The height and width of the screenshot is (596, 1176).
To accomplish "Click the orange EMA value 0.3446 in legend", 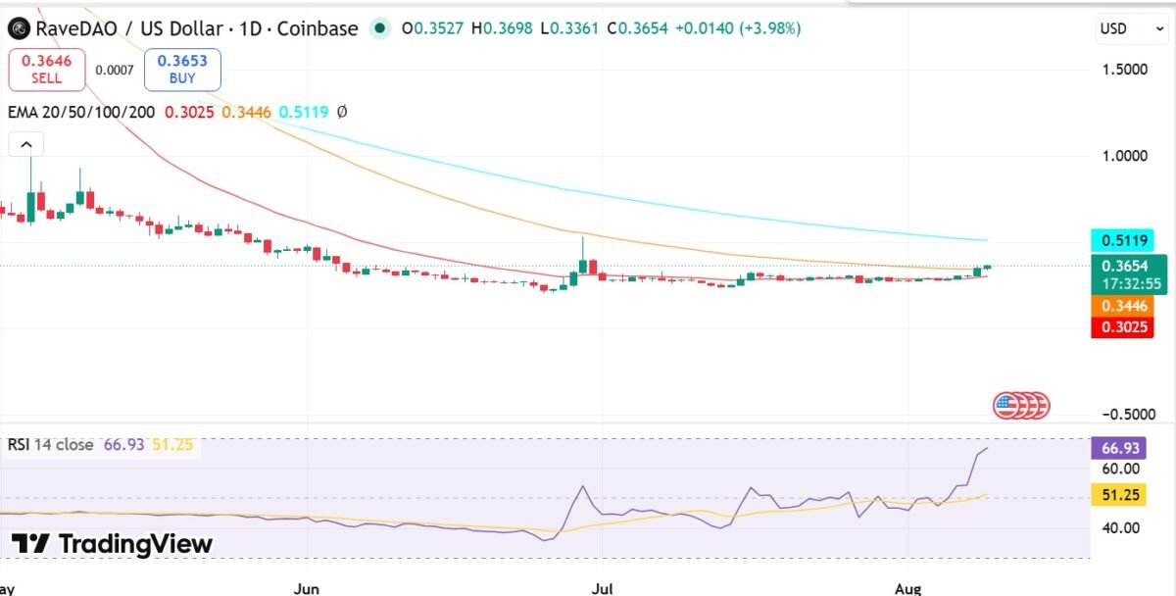I will point(247,113).
